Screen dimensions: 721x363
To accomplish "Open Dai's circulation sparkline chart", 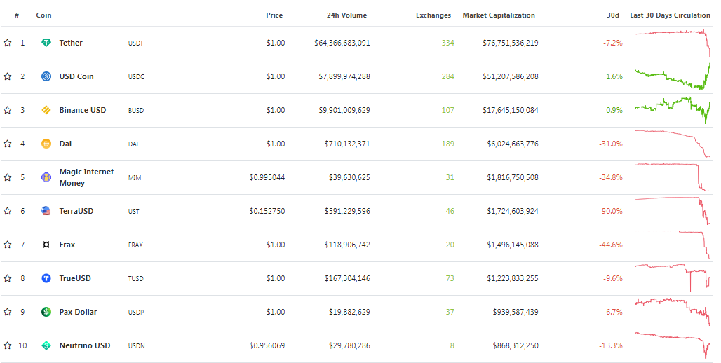I will tap(673, 144).
